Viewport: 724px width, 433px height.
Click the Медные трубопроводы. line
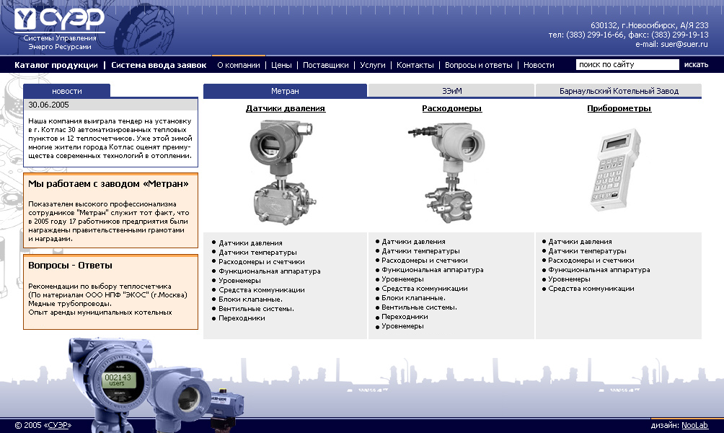70,304
